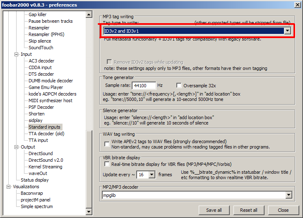
Task: Enable Real-time bitrate display for VBR files
Action: tap(107, 164)
